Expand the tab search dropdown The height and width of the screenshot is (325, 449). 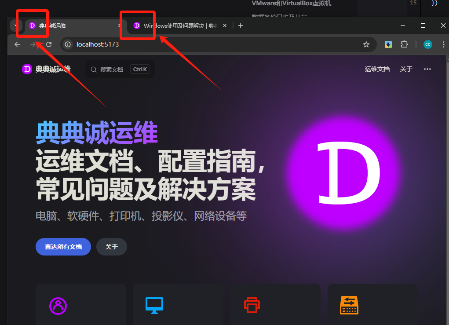(x=15, y=26)
